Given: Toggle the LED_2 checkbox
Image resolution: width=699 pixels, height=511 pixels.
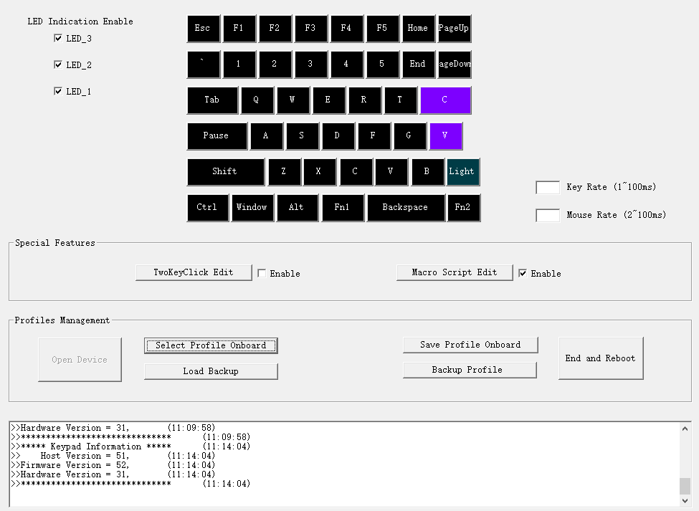Looking at the screenshot, I should pos(58,65).
